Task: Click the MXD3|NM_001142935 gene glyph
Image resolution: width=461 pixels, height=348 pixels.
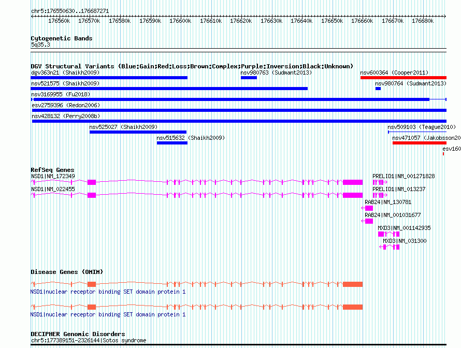Action: (388, 234)
